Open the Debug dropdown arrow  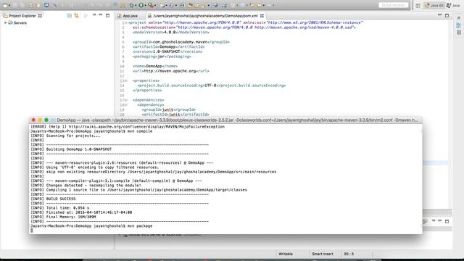[x=136, y=5]
